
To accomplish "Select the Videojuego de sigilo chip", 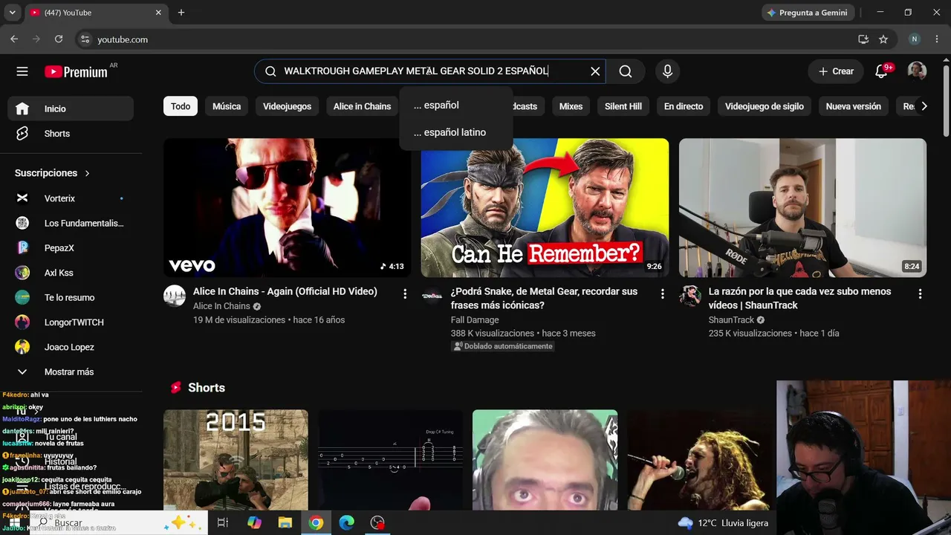I will point(765,106).
